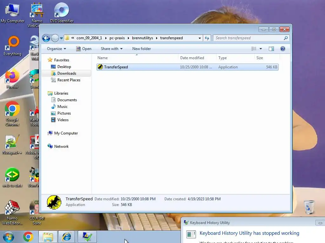Click the DVD Identifier desktop icon

[x=62, y=13]
